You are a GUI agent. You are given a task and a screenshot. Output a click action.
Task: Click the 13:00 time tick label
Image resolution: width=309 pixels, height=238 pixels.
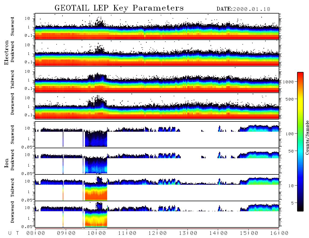tap(188, 233)
